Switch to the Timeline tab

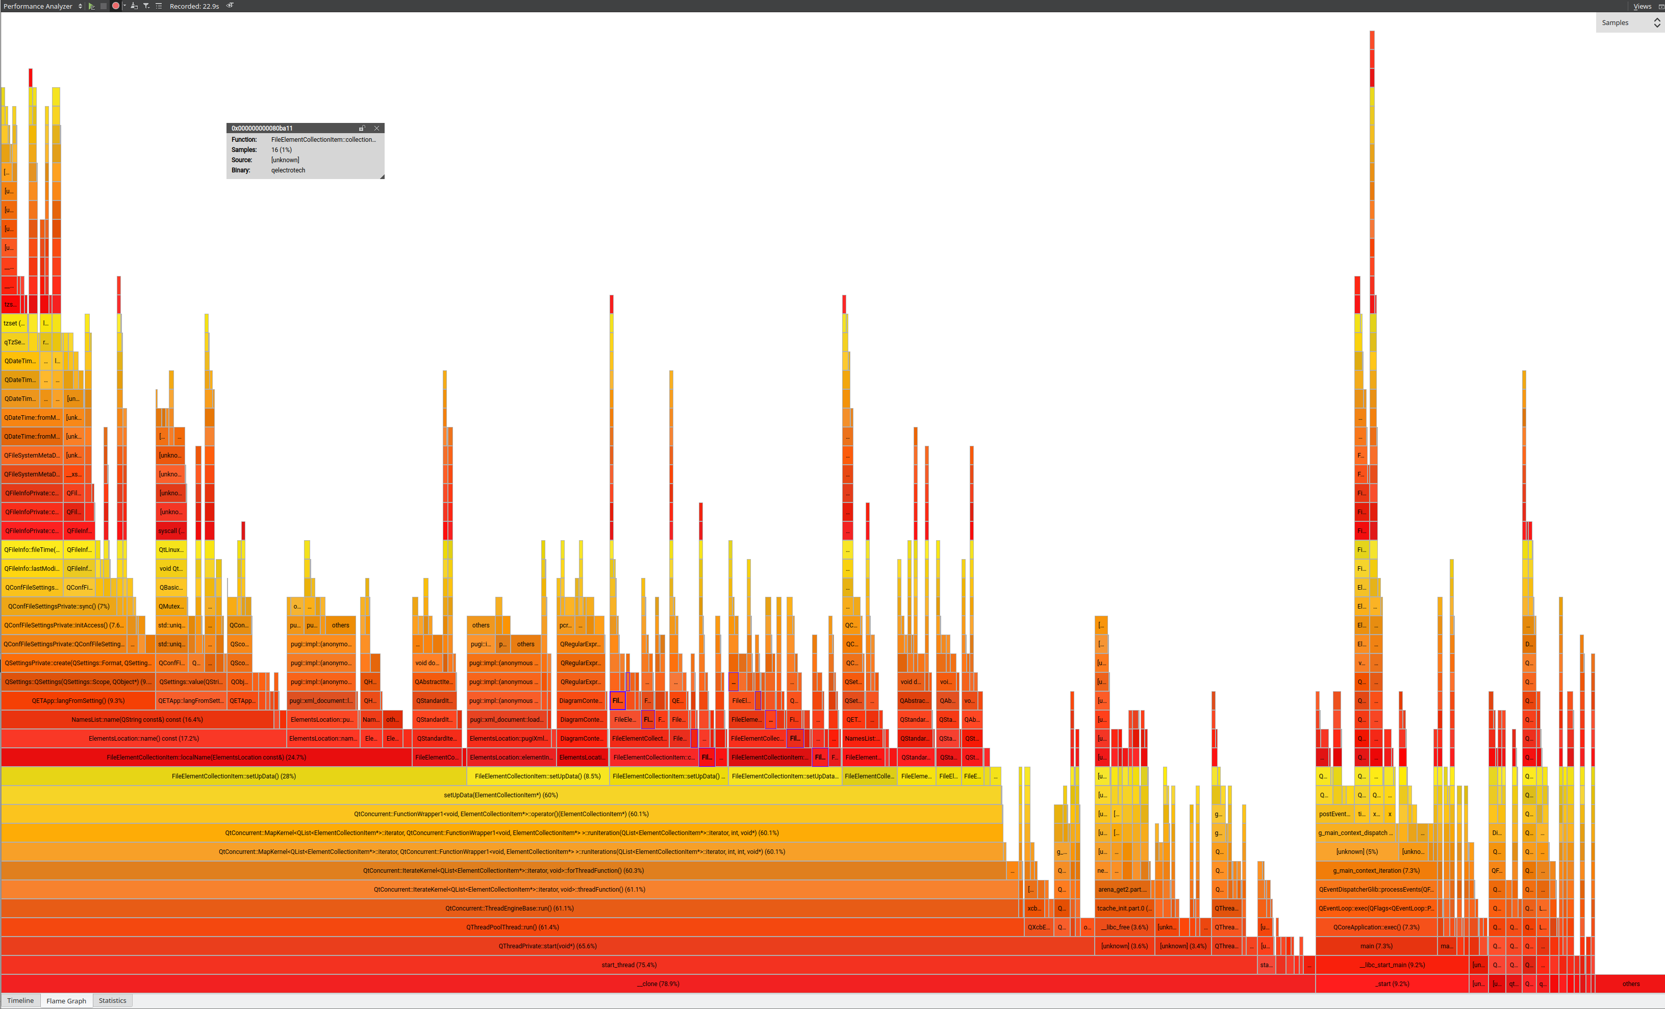click(x=20, y=1001)
